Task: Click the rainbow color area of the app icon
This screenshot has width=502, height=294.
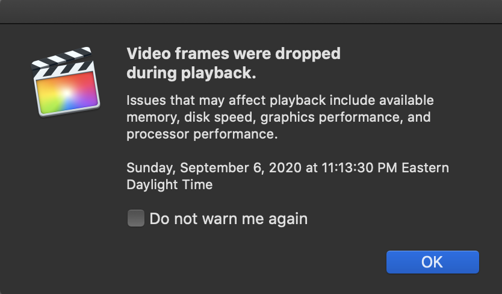Action: [x=68, y=94]
